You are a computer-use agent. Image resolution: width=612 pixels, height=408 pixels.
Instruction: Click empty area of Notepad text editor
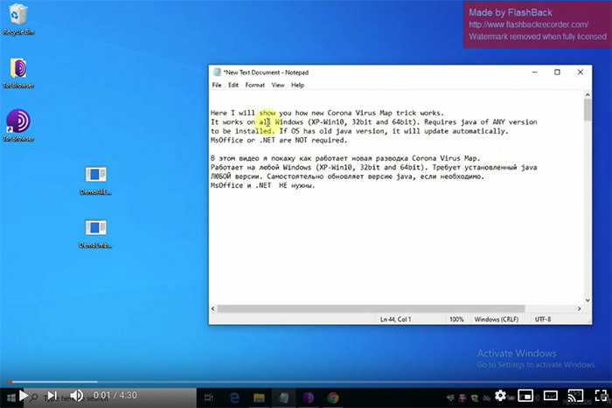pos(396,250)
